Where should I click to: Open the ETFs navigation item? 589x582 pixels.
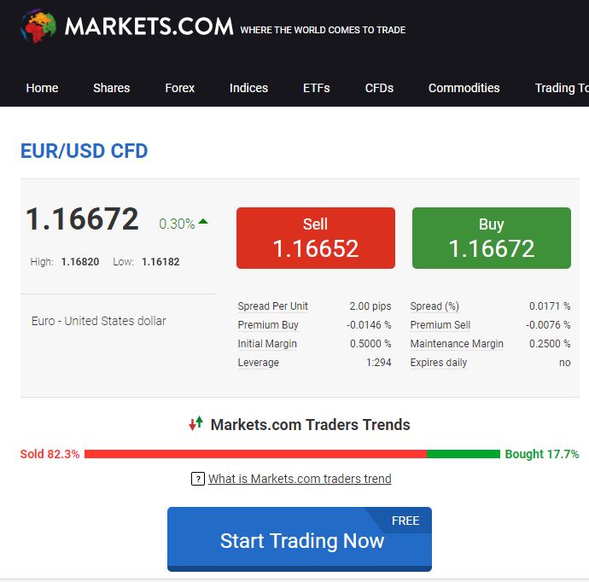(x=316, y=88)
